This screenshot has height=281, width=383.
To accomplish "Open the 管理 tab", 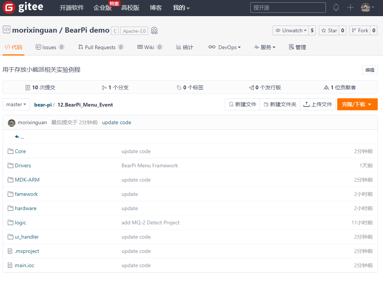I will click(297, 47).
